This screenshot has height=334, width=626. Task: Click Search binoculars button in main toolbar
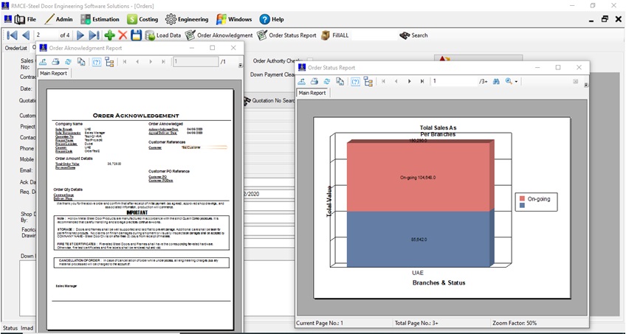coord(413,35)
